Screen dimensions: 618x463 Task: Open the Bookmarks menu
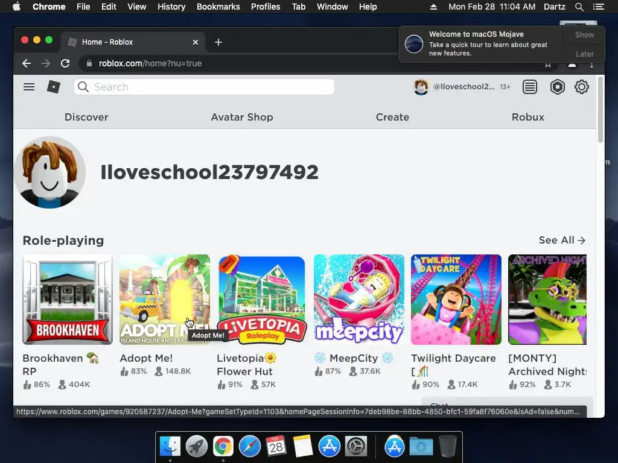[218, 7]
